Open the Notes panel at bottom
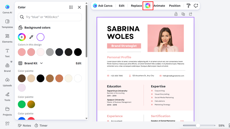The image size is (230, 129). pyautogui.click(x=24, y=126)
